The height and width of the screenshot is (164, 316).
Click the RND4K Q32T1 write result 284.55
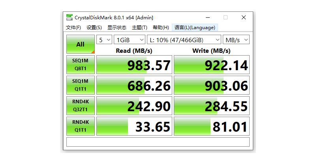212,106
